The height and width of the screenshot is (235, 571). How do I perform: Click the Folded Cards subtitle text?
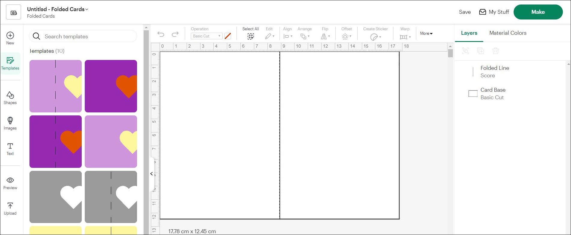tap(41, 16)
